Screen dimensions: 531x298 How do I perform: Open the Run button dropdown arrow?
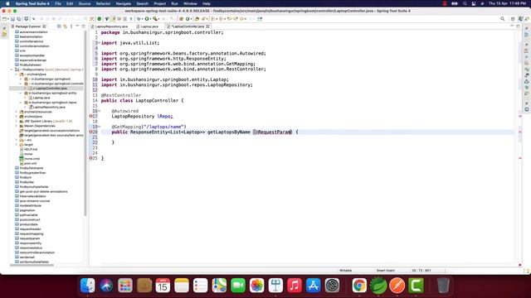(x=151, y=19)
